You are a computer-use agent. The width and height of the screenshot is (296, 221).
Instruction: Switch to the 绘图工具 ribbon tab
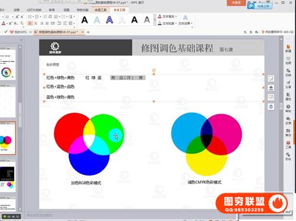[101, 9]
